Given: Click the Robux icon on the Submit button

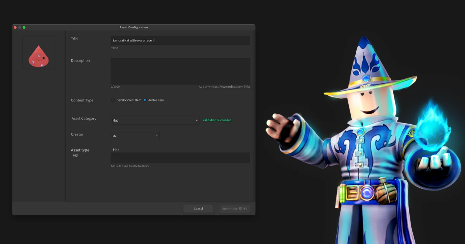Looking at the screenshot, I should (240, 208).
